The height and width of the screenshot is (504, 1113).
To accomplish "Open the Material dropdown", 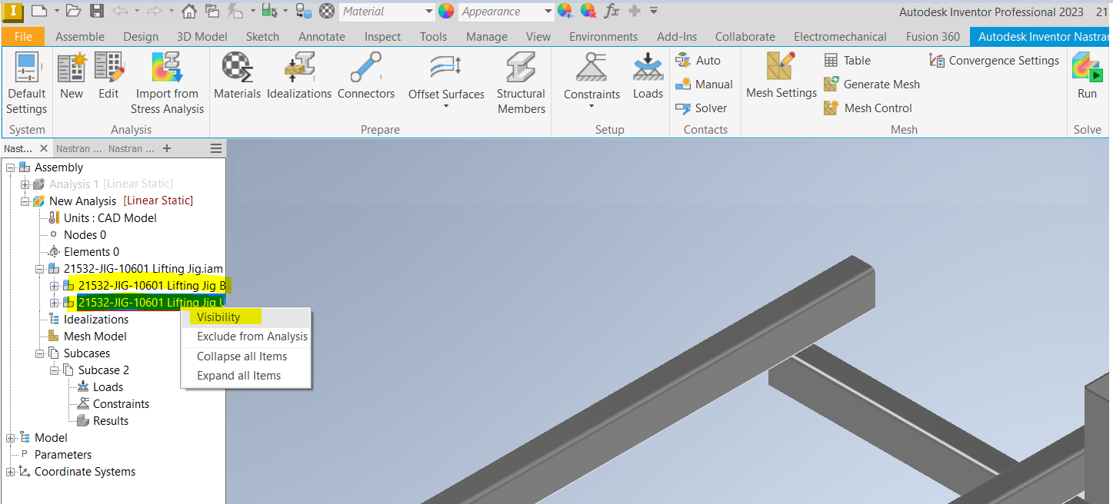I will pos(428,12).
